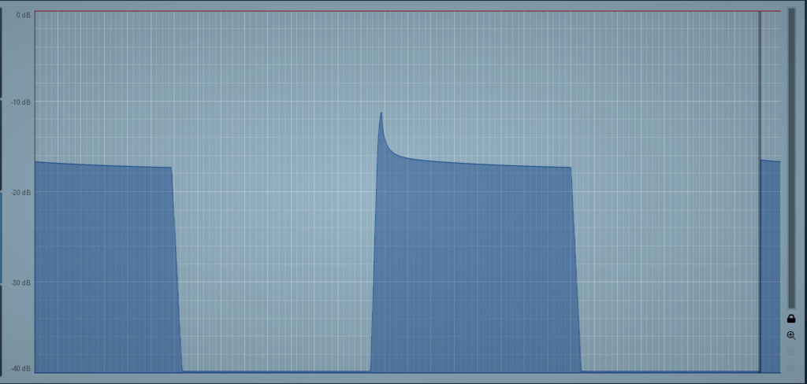Click the red 0 dB threshold line

click(x=407, y=11)
